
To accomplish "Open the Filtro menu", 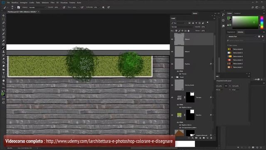I will click(53, 3).
